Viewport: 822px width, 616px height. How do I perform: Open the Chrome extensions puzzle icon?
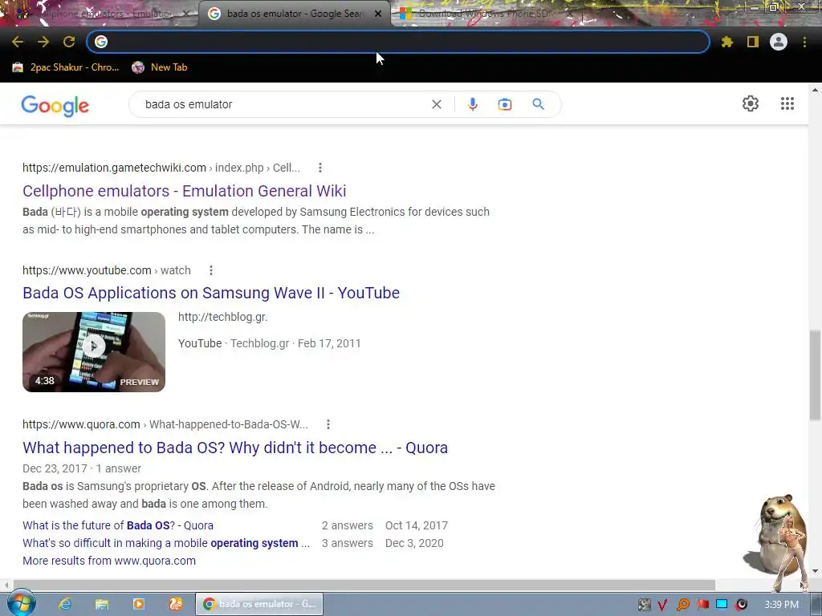click(x=726, y=42)
